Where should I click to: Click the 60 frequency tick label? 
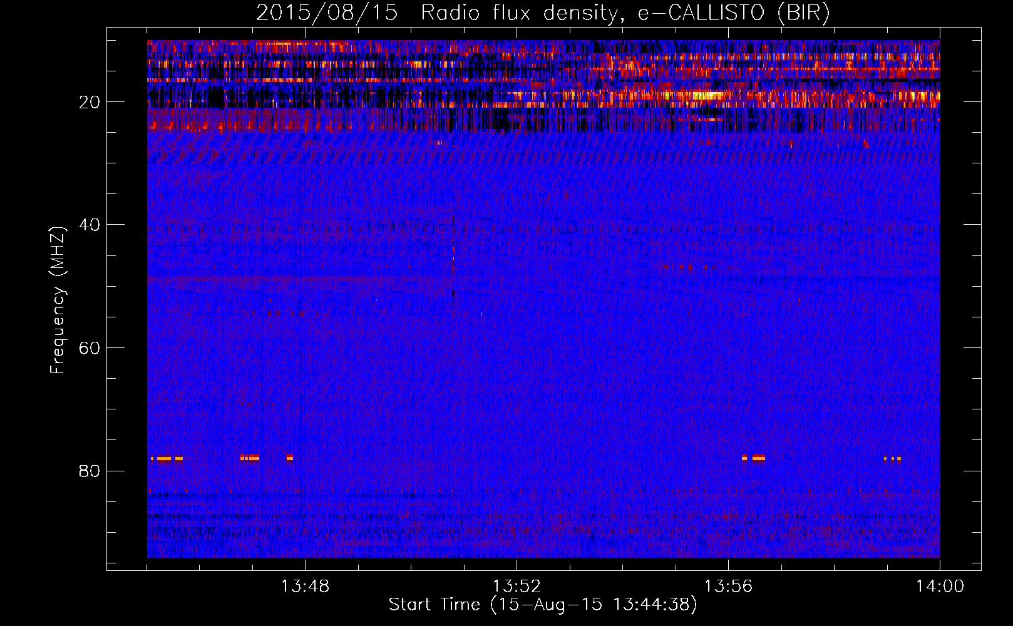[90, 348]
